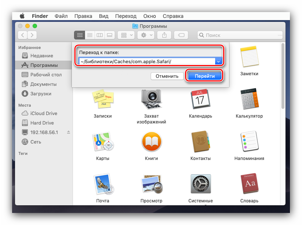Switch to column view mode
302x225 pixels.
coord(99,35)
